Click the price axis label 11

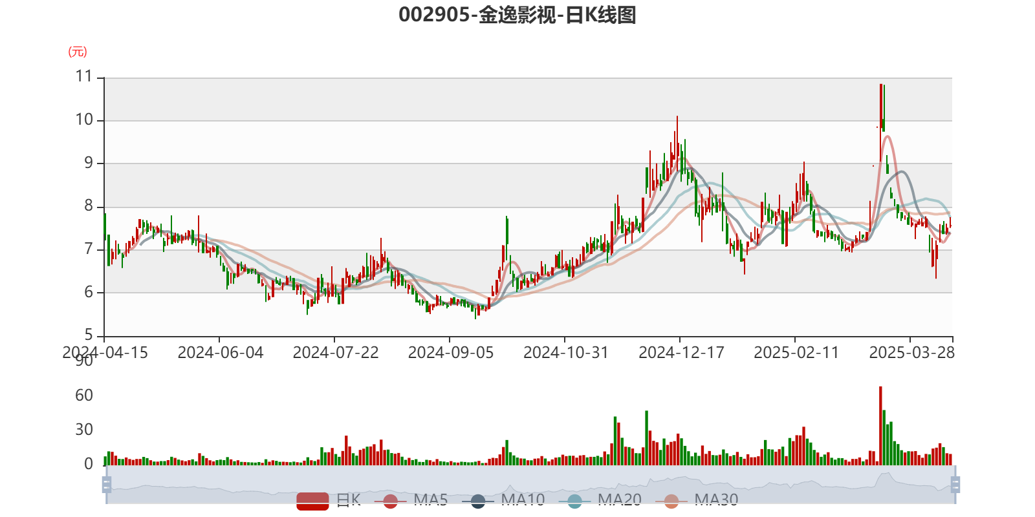point(84,77)
